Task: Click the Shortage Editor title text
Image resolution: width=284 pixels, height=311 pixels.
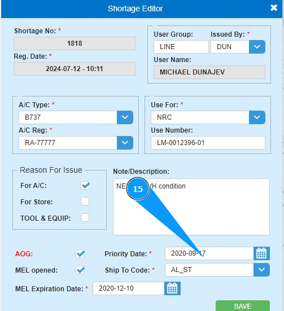Action: tap(136, 8)
